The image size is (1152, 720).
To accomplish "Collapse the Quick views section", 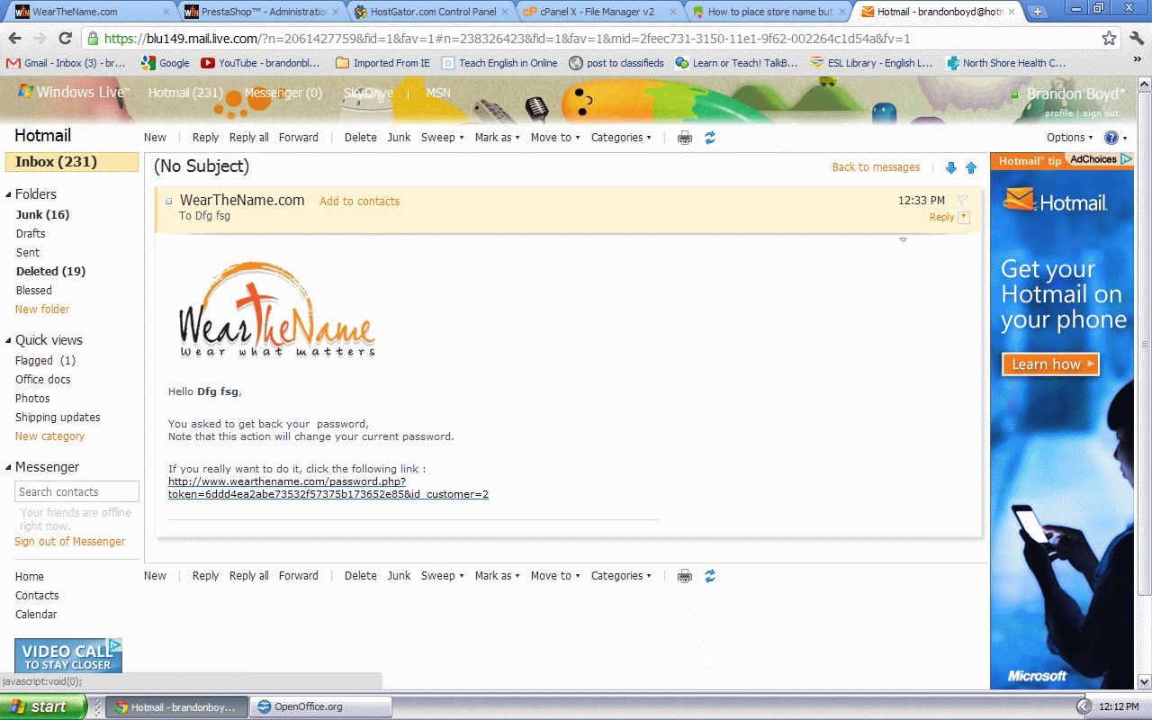I will tap(9, 340).
